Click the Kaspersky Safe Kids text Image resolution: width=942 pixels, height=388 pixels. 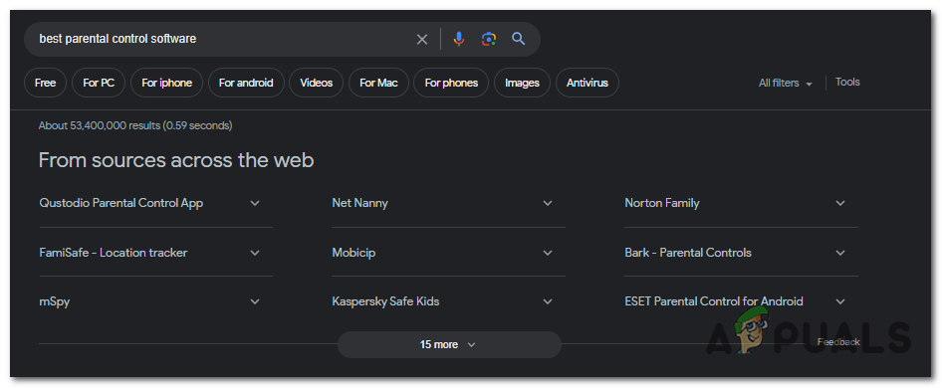385,301
